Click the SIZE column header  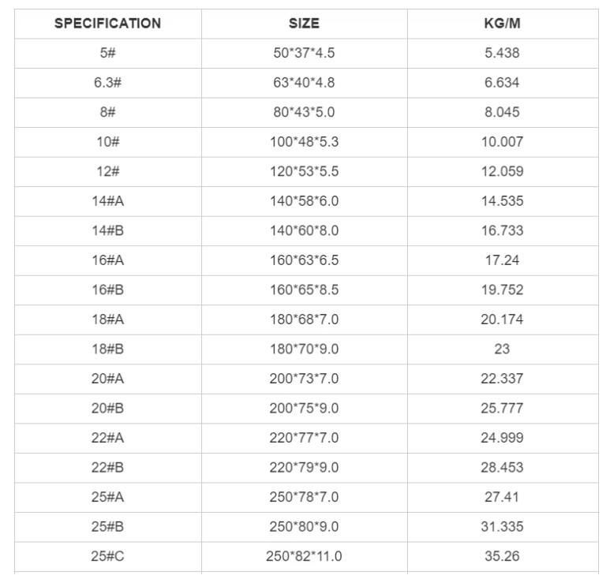[304, 24]
